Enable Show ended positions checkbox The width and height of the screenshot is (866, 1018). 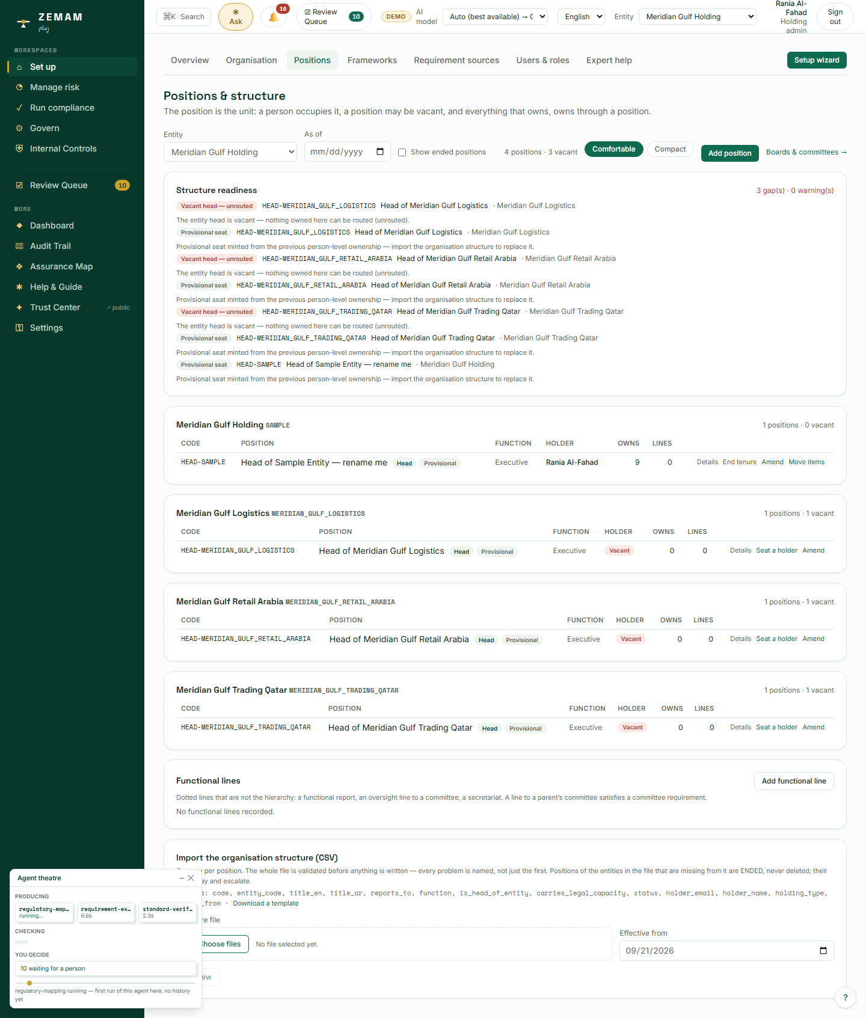click(x=402, y=152)
